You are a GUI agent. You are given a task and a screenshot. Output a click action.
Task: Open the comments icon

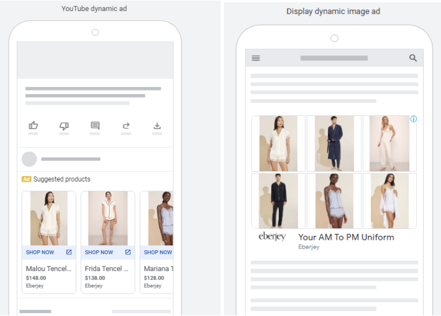click(95, 126)
